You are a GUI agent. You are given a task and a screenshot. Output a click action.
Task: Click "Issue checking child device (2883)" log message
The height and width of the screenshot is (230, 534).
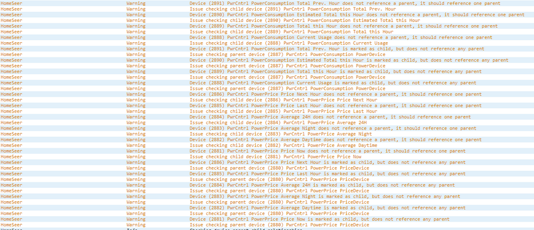coord(281,134)
